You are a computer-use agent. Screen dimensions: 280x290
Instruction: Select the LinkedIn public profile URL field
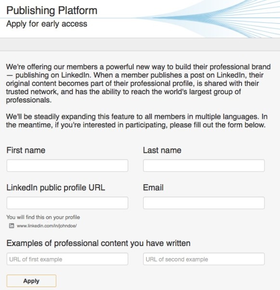tap(67, 203)
